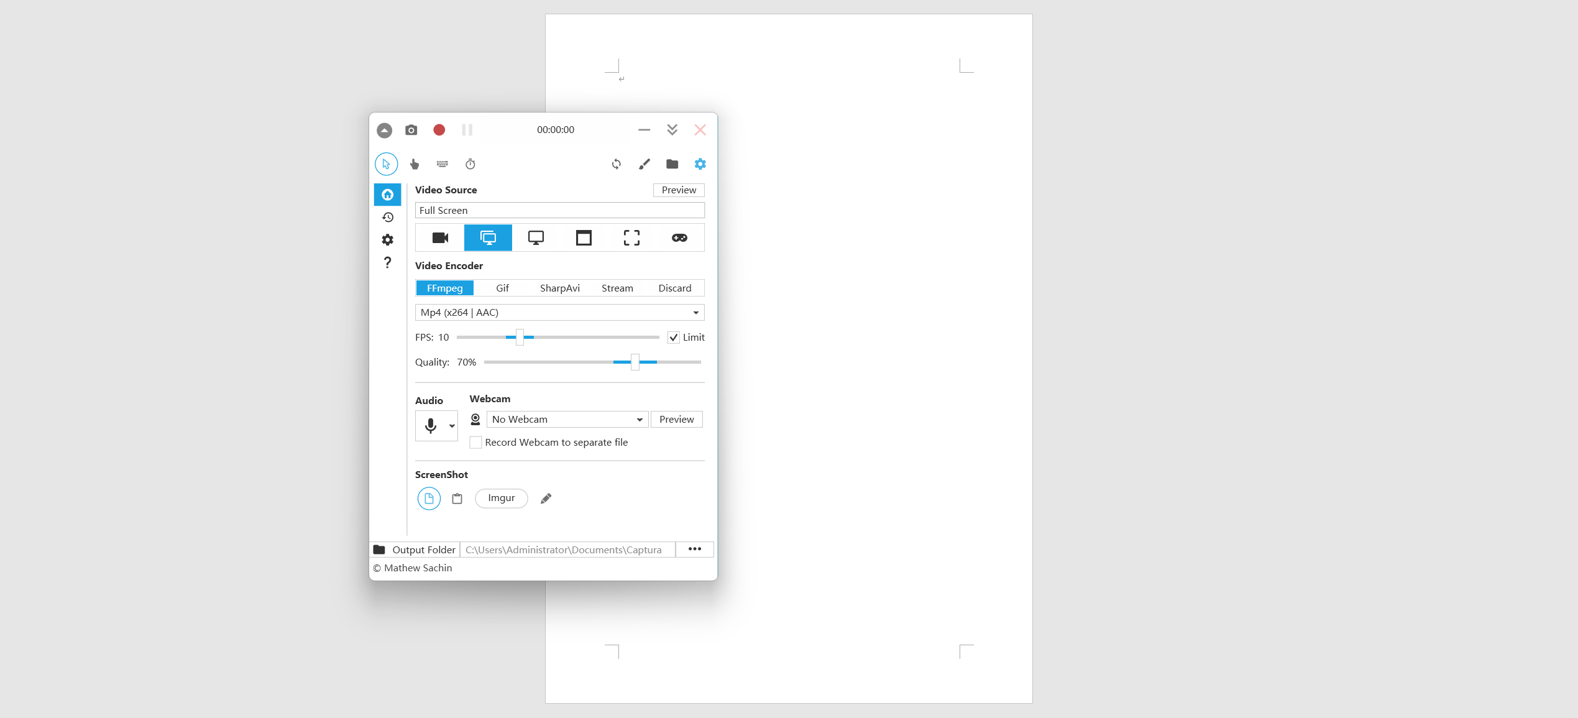Click the output folder browse ellipsis button
Image resolution: width=1578 pixels, height=718 pixels.
694,550
